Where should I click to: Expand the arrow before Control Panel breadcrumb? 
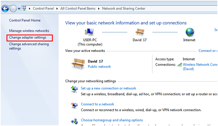click(30, 9)
